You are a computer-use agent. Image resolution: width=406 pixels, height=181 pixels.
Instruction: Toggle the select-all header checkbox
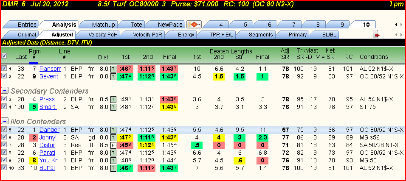tap(4, 56)
